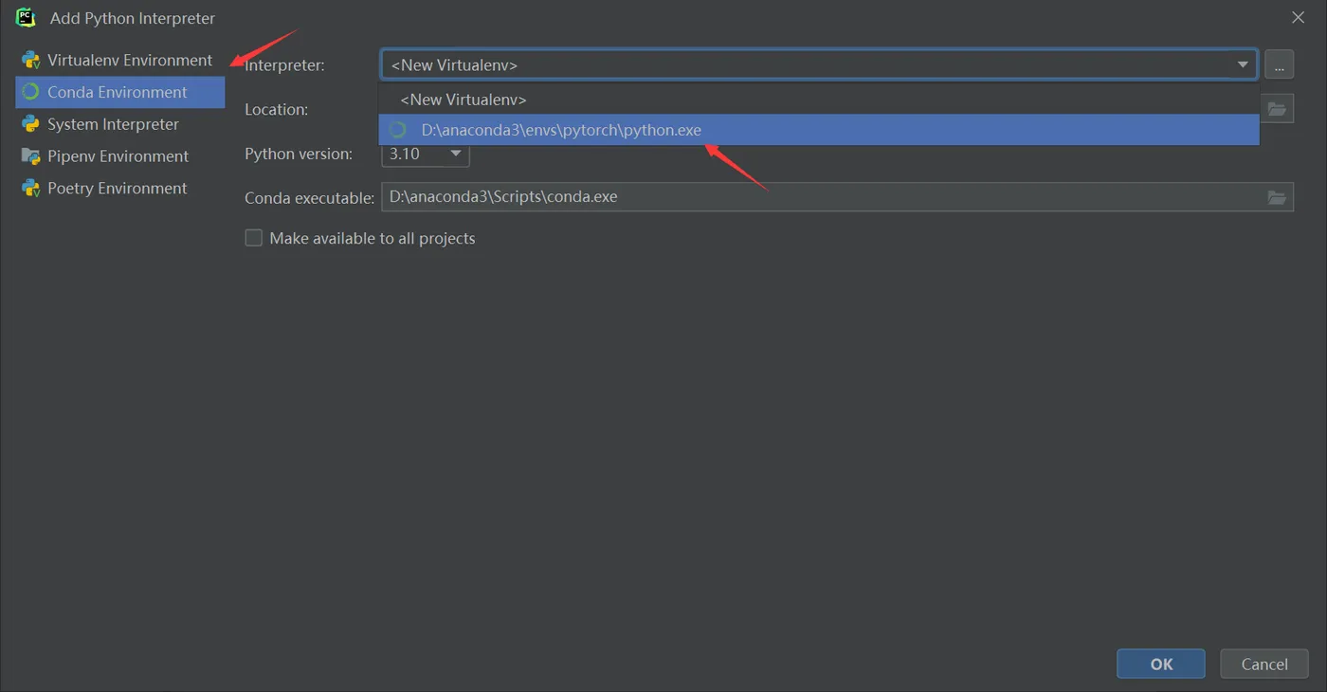Click the "Location:" label
This screenshot has height=692, width=1327.
click(276, 109)
